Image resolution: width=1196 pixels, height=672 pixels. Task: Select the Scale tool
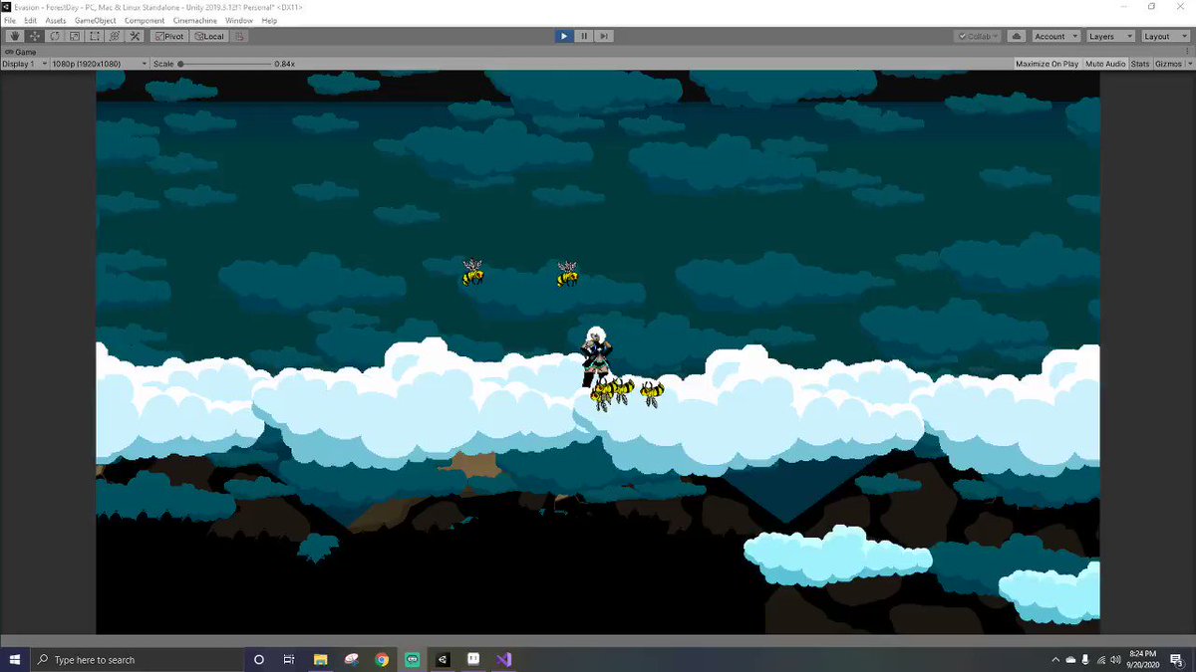pos(74,36)
